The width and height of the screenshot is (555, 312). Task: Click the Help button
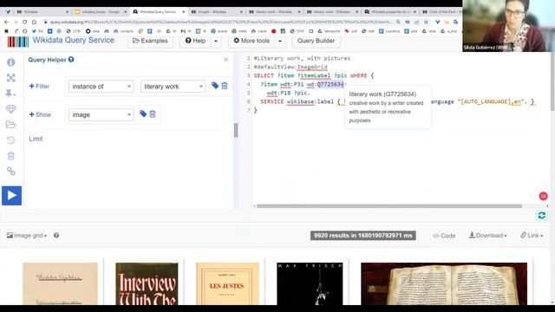[195, 41]
